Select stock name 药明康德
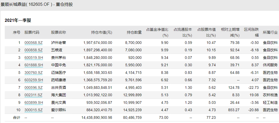The image size is (279, 123). click(x=59, y=80)
